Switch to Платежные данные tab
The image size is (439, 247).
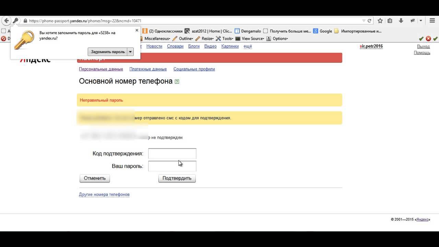pyautogui.click(x=148, y=69)
